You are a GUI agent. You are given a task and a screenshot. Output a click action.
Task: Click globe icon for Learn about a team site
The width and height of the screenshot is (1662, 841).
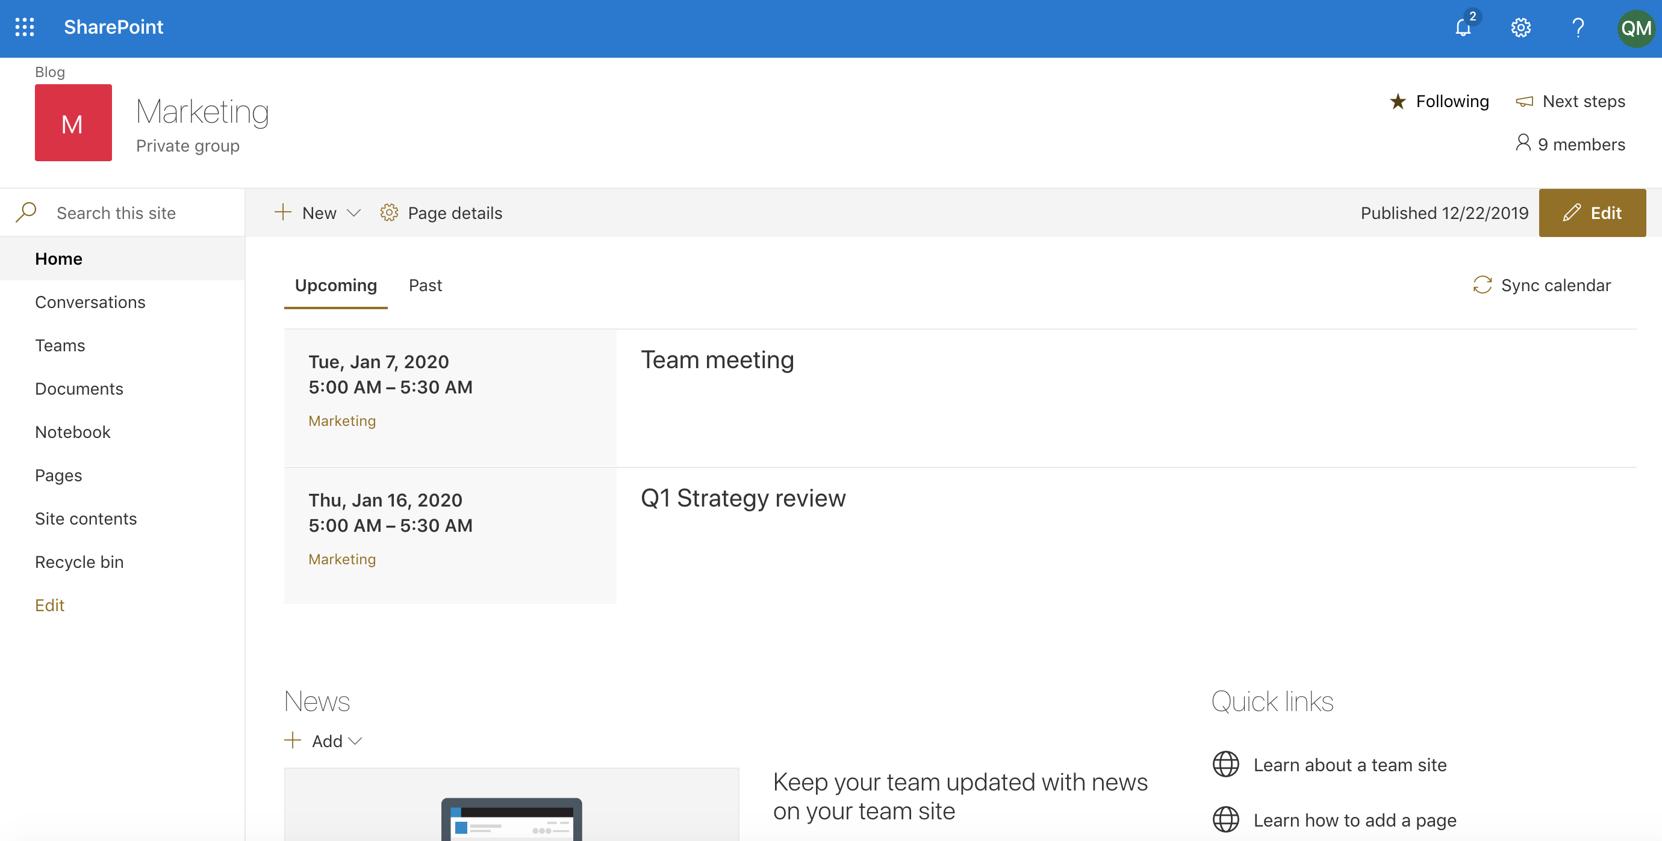pos(1225,765)
